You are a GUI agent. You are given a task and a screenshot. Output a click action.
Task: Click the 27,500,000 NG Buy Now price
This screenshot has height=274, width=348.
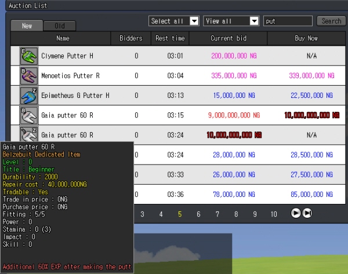pyautogui.click(x=311, y=175)
